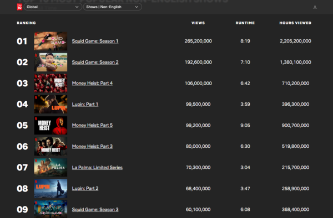Open La Palma: Limited Series link

97,168
